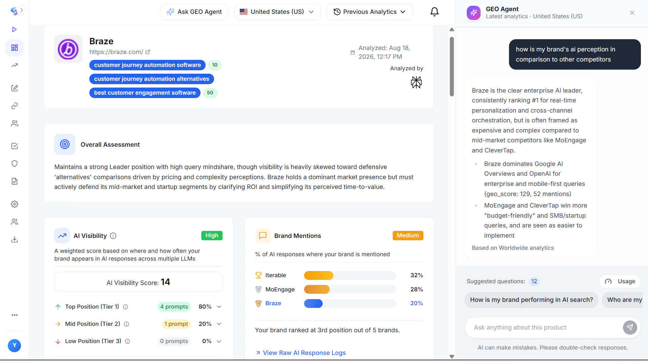Select 'customer journey automation software' tag
The width and height of the screenshot is (648, 361).
pos(147,65)
